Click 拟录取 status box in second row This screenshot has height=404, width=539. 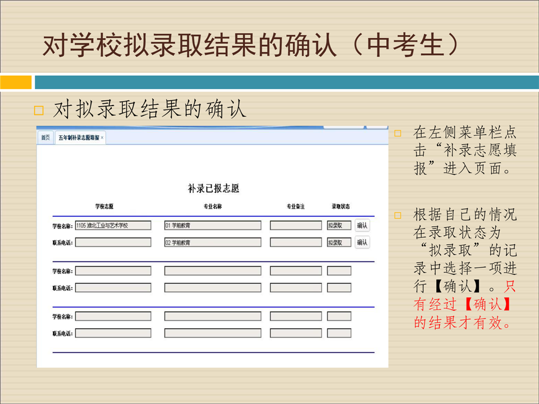[x=339, y=242]
